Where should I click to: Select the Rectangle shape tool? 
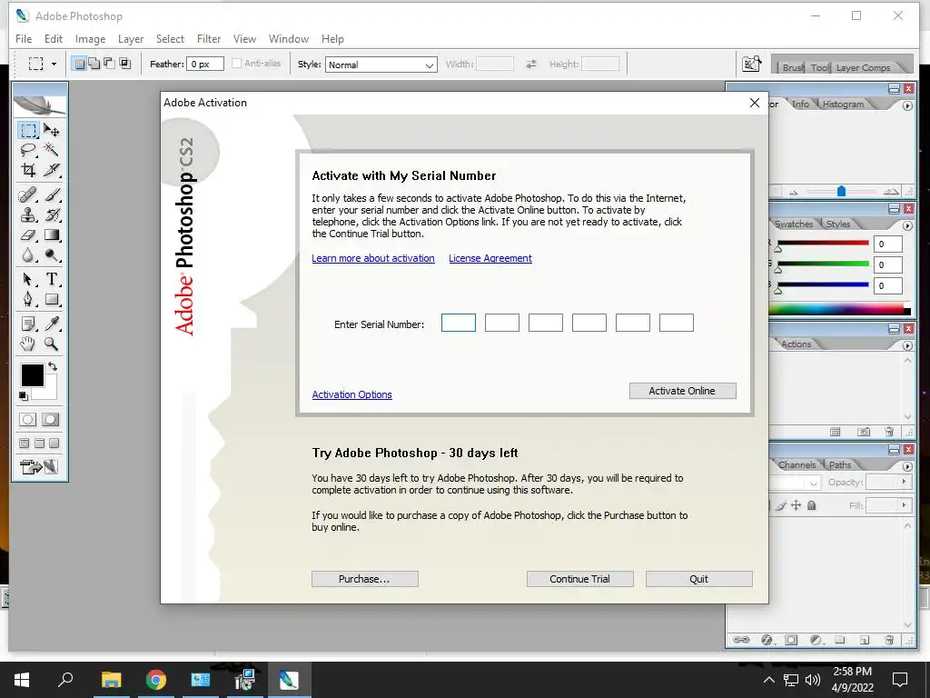(52, 299)
